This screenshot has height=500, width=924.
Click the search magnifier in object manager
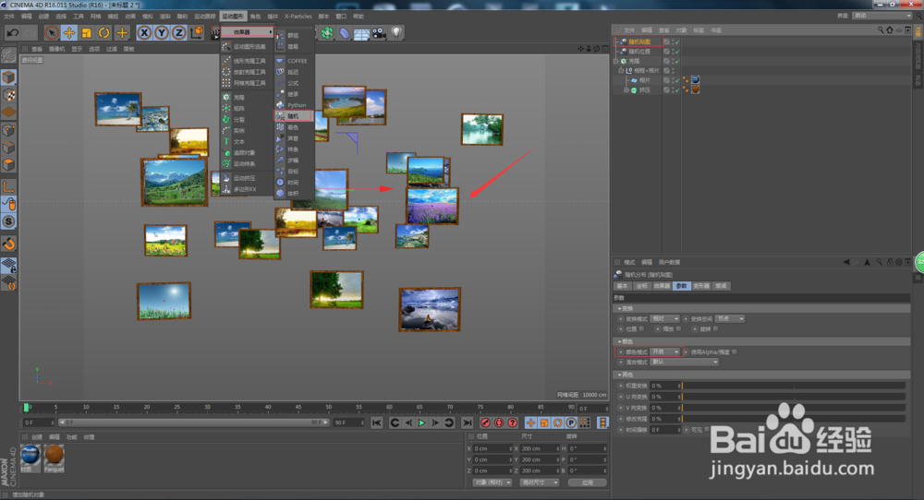pos(881,30)
